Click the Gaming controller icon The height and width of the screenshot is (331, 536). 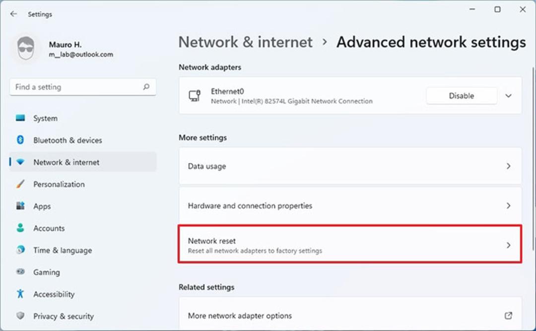(x=20, y=272)
